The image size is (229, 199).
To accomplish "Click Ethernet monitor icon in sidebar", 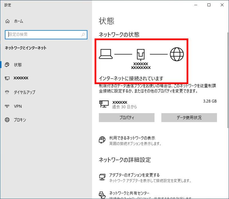I will coord(7,78).
